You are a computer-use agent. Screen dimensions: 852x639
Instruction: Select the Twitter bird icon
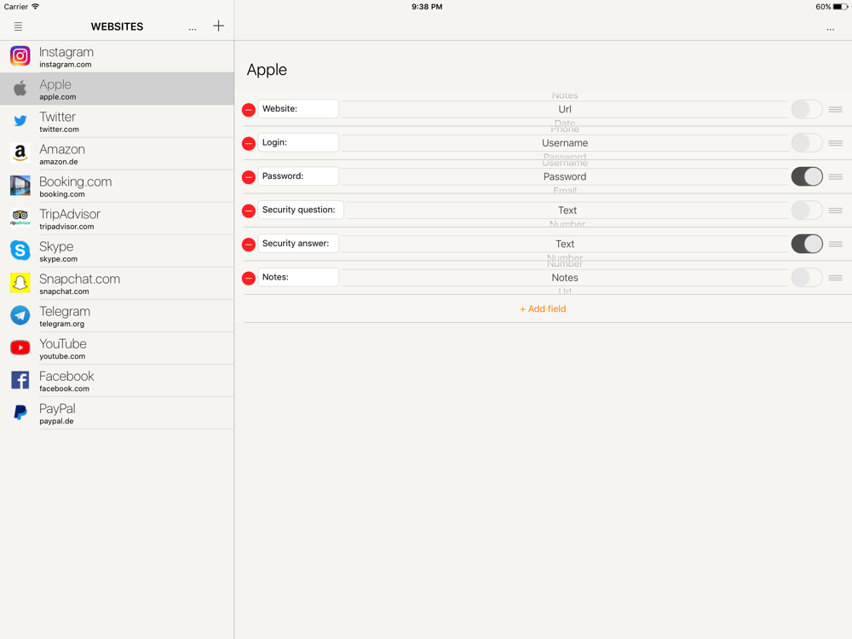pos(20,121)
